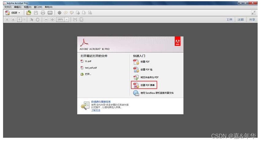Open the 共享 share pane
Image resolution: width=261 pixels, height=142 pixels.
[x=252, y=20]
